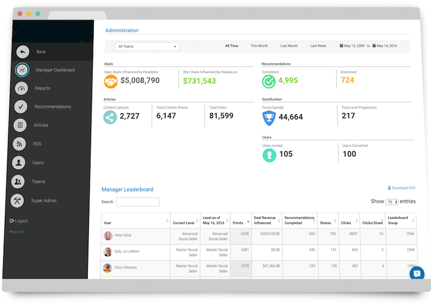
Task: Sort by the Clicks column header
Action: 349,220
